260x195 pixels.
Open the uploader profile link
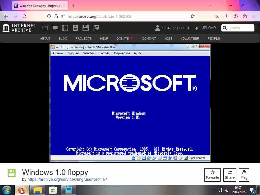[67, 180]
